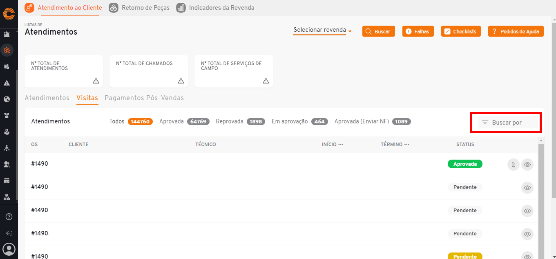
Task: Click the Nº Total de Serviços de Campo title
Action: pos(231,66)
